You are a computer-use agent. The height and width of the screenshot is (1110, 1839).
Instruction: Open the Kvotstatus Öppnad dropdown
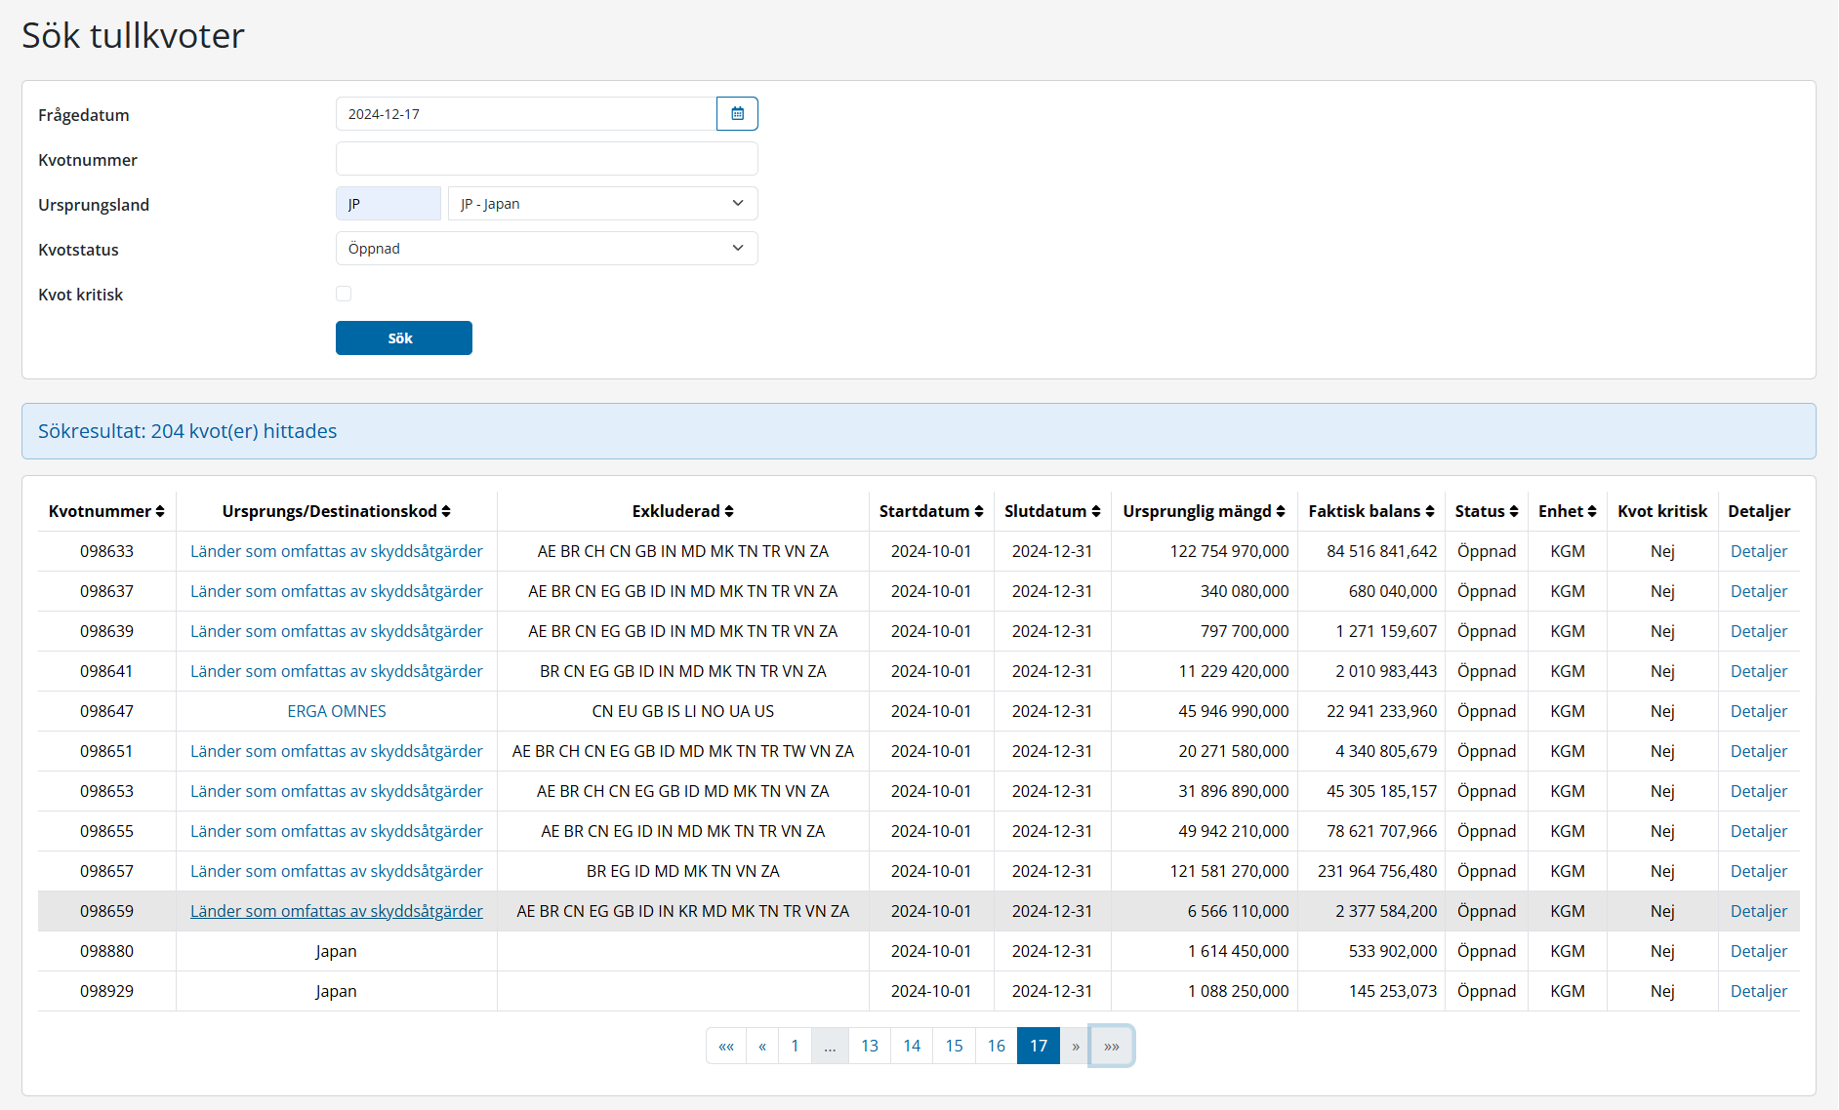547,249
